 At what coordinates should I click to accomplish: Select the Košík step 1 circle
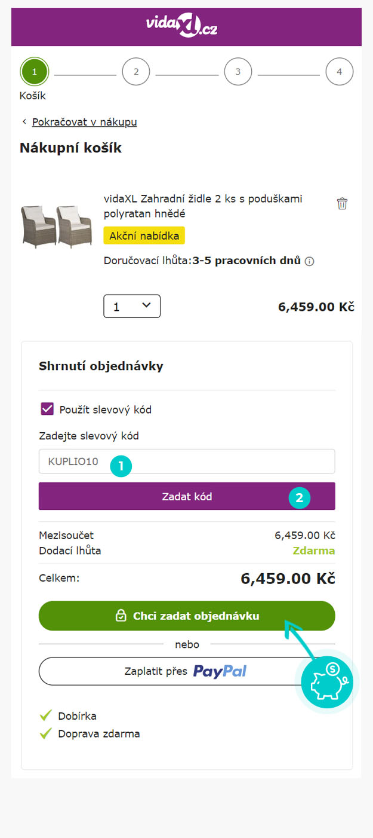[34, 72]
